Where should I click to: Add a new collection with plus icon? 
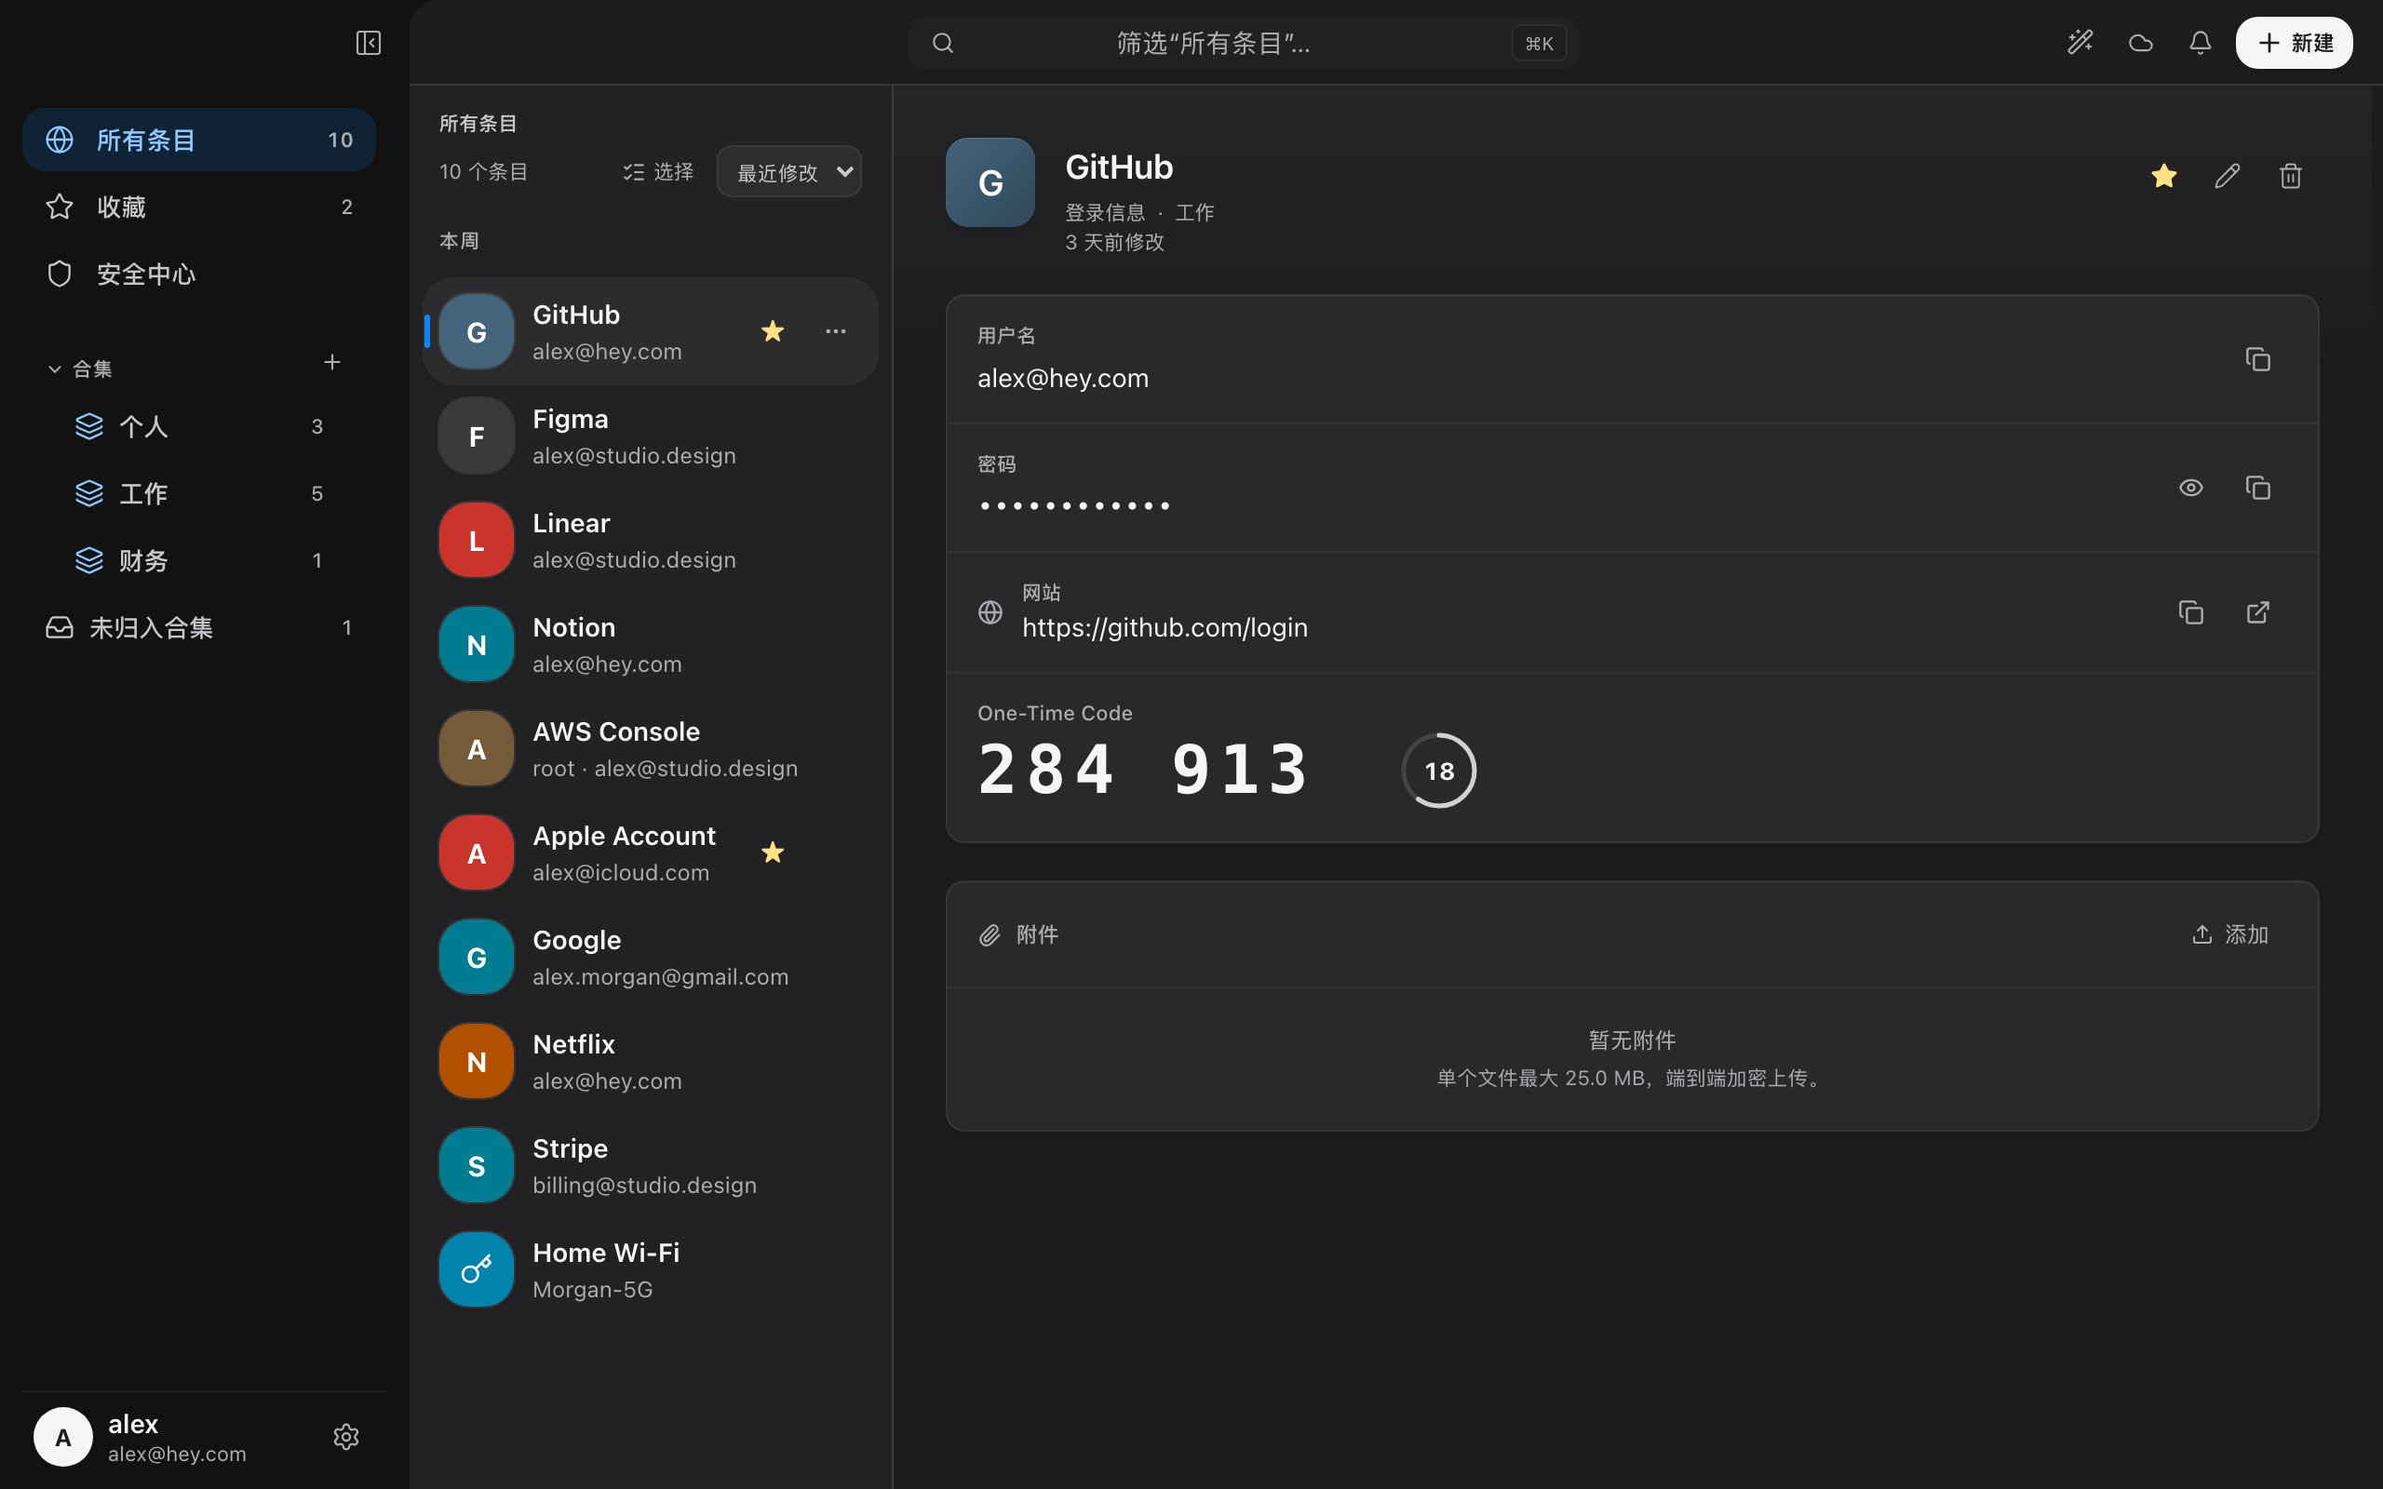tap(331, 362)
